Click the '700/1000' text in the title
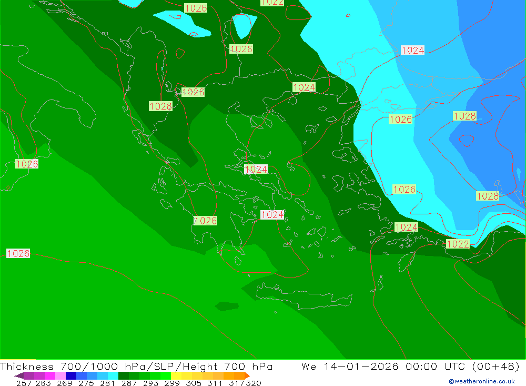Viewport: 526px width, 386px height. [x=89, y=366]
